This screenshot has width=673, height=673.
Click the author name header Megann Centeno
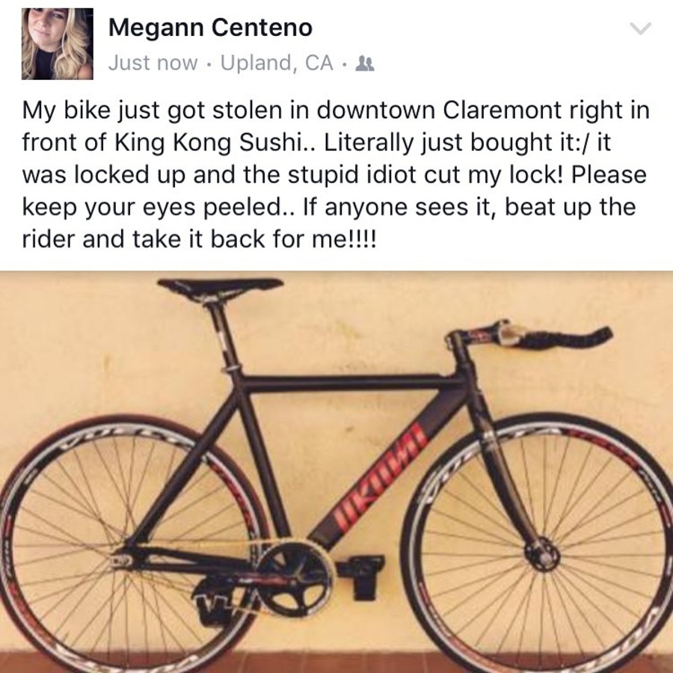tap(212, 28)
